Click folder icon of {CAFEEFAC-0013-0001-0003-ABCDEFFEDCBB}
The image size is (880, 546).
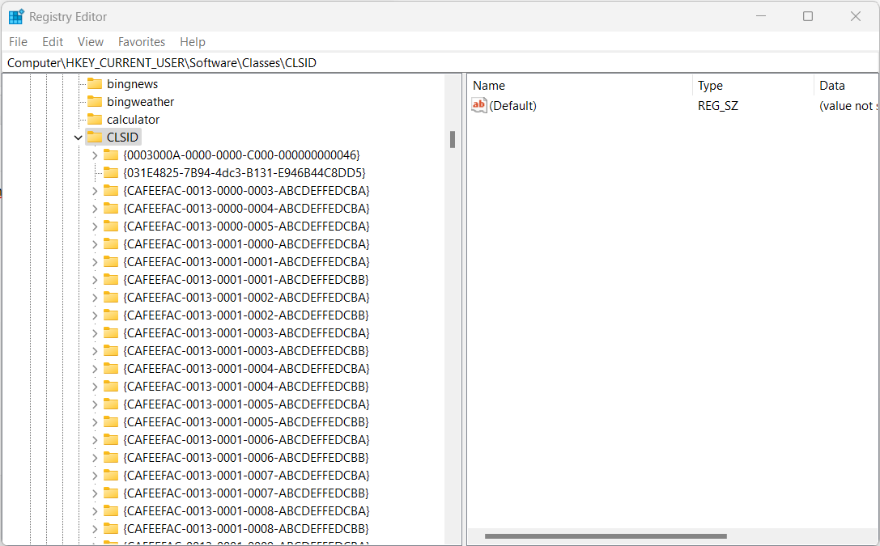tap(111, 351)
